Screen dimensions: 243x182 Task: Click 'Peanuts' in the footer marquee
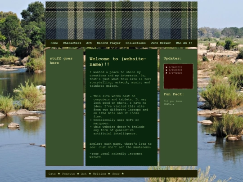(x=68, y=174)
